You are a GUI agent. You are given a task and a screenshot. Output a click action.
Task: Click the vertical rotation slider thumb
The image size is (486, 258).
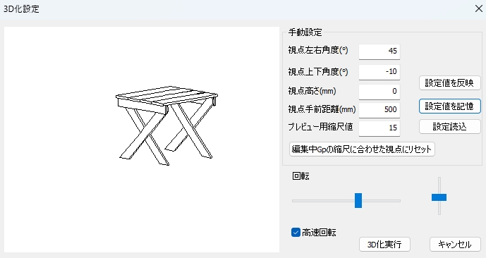click(x=439, y=197)
